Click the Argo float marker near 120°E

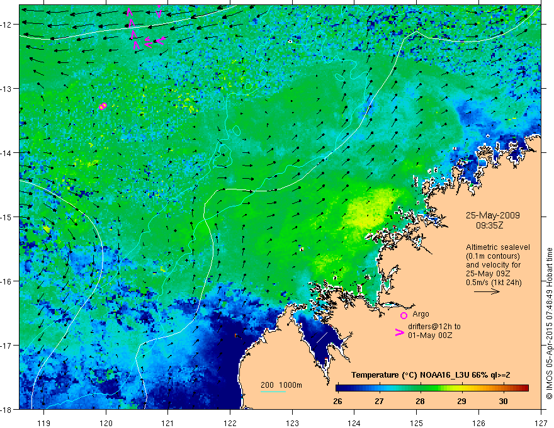pyautogui.click(x=103, y=106)
